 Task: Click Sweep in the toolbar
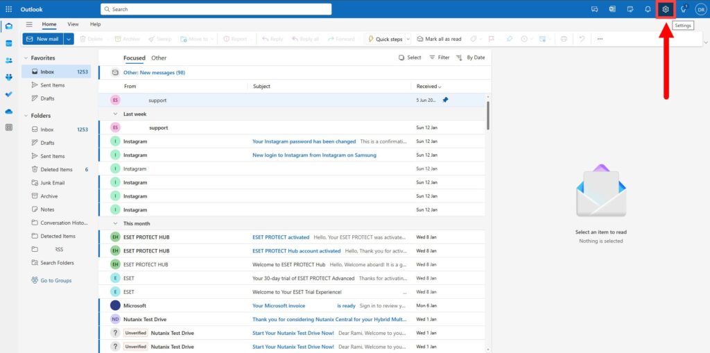pos(160,39)
